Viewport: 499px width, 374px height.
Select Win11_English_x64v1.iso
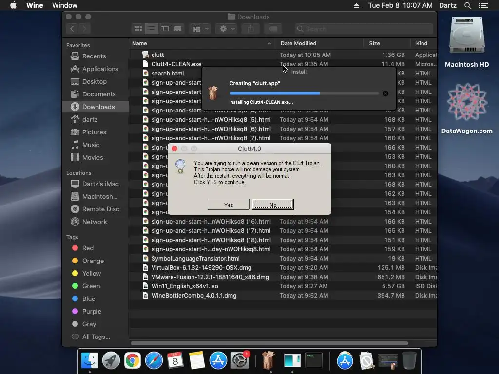[283, 286]
